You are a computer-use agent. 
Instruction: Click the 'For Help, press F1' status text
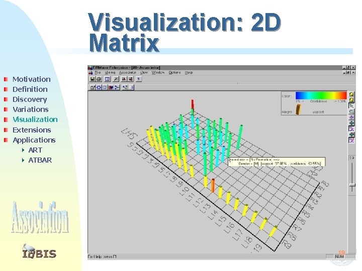pyautogui.click(x=102, y=256)
